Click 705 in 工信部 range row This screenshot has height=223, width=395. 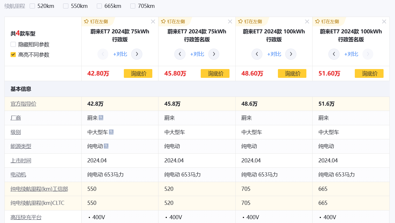(246, 189)
